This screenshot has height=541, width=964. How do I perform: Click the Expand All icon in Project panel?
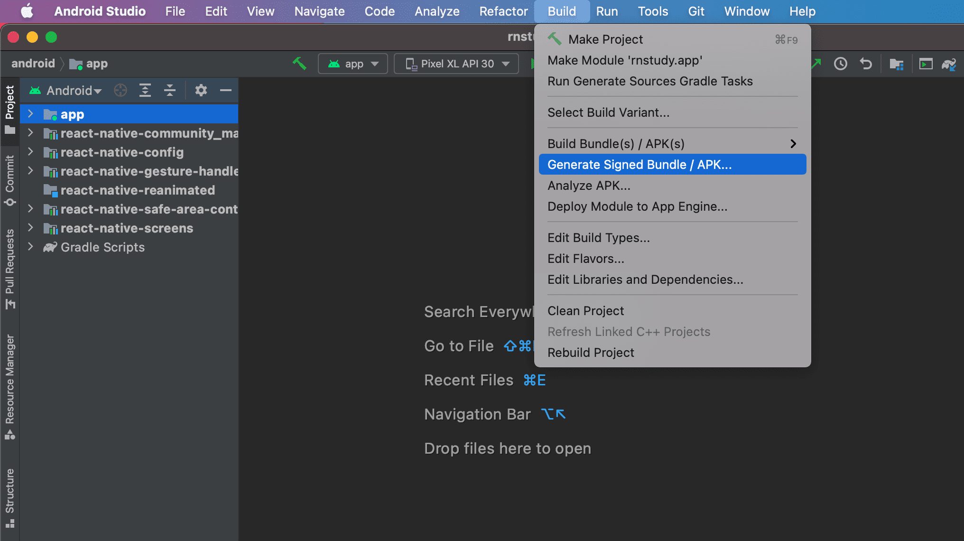click(145, 90)
